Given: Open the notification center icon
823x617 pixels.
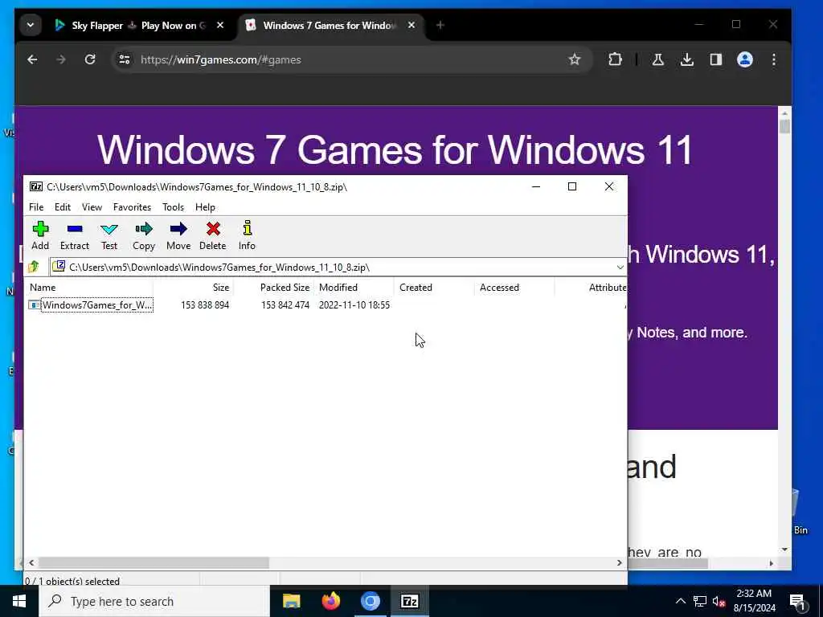Looking at the screenshot, I should [797, 601].
